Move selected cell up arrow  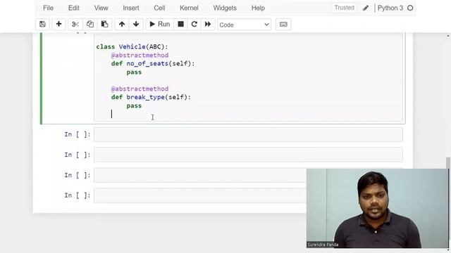point(122,25)
